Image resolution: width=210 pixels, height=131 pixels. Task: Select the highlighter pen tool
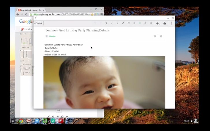tap(123, 23)
